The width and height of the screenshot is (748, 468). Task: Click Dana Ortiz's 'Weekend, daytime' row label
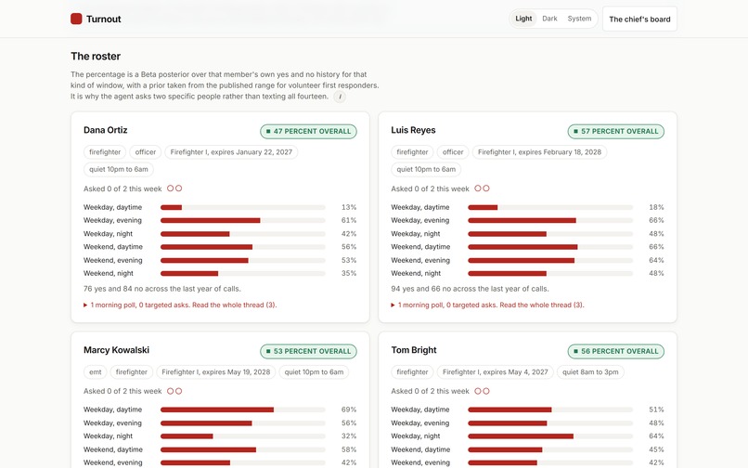(x=113, y=247)
